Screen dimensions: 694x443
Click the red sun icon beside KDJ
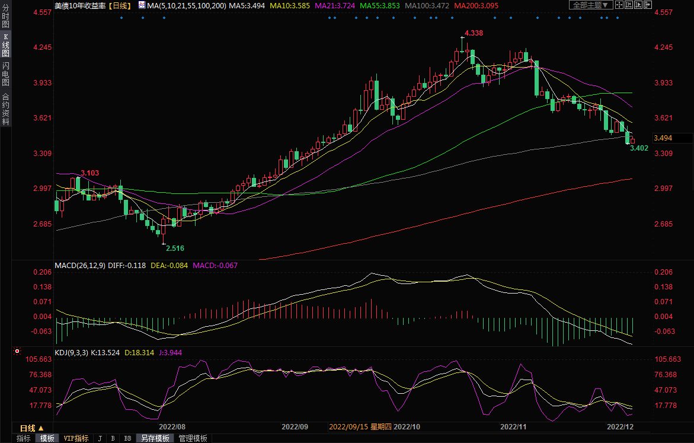tap(17, 352)
